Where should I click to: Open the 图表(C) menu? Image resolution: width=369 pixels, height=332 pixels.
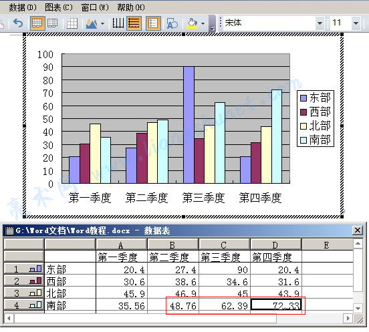coord(59,7)
